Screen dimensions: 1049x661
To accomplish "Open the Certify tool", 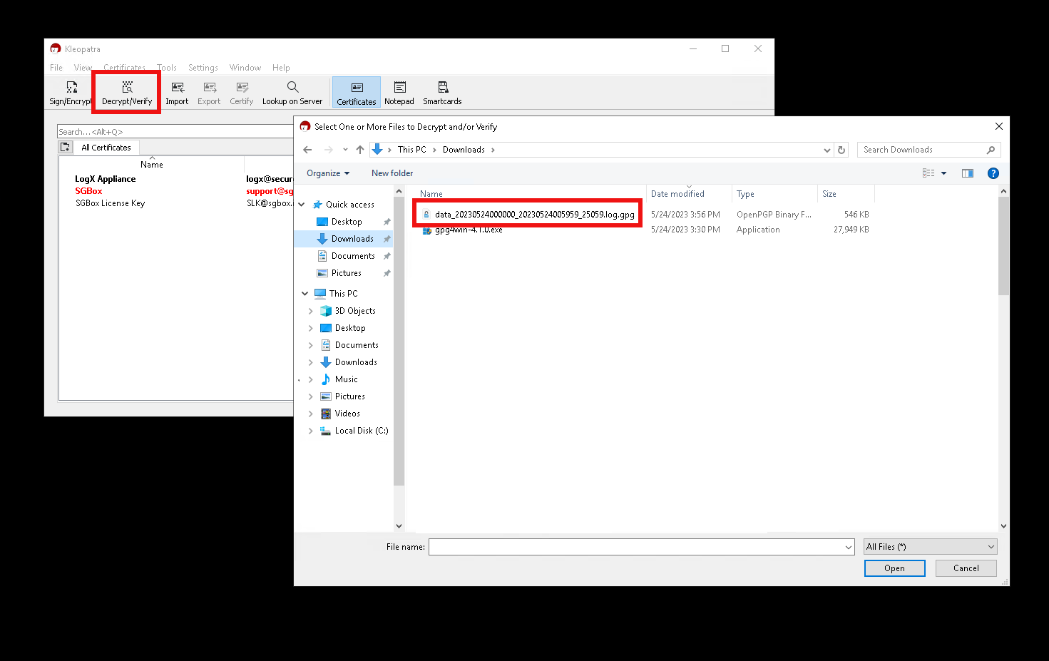I will pyautogui.click(x=241, y=91).
